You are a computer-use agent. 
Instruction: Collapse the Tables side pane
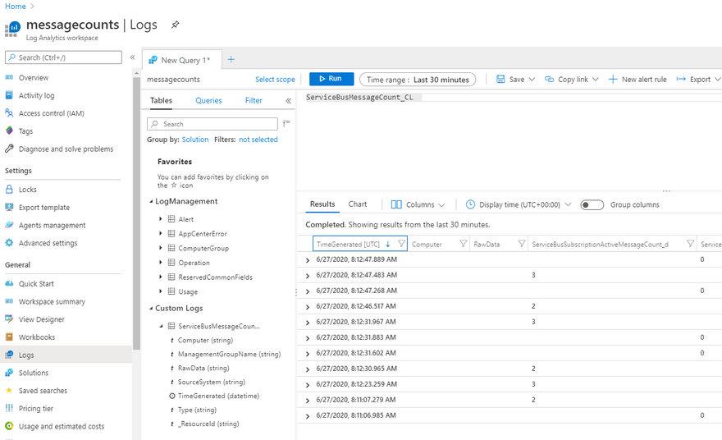tap(288, 100)
